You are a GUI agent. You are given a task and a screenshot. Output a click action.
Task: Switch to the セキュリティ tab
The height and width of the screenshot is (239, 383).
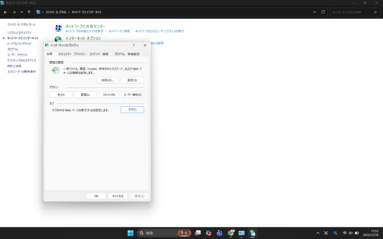pyautogui.click(x=65, y=54)
